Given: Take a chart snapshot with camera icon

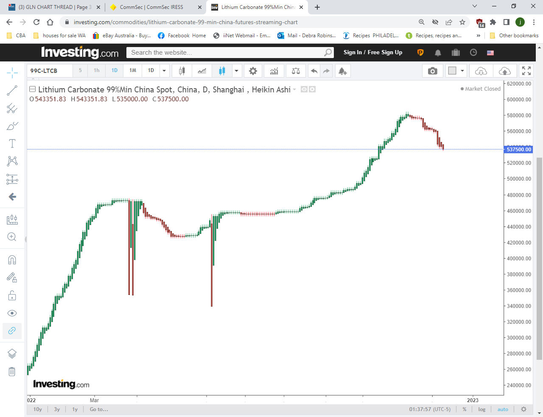Looking at the screenshot, I should pos(432,71).
